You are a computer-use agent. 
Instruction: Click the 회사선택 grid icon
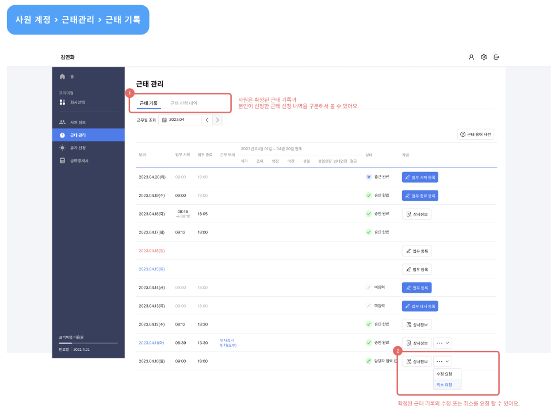[62, 102]
